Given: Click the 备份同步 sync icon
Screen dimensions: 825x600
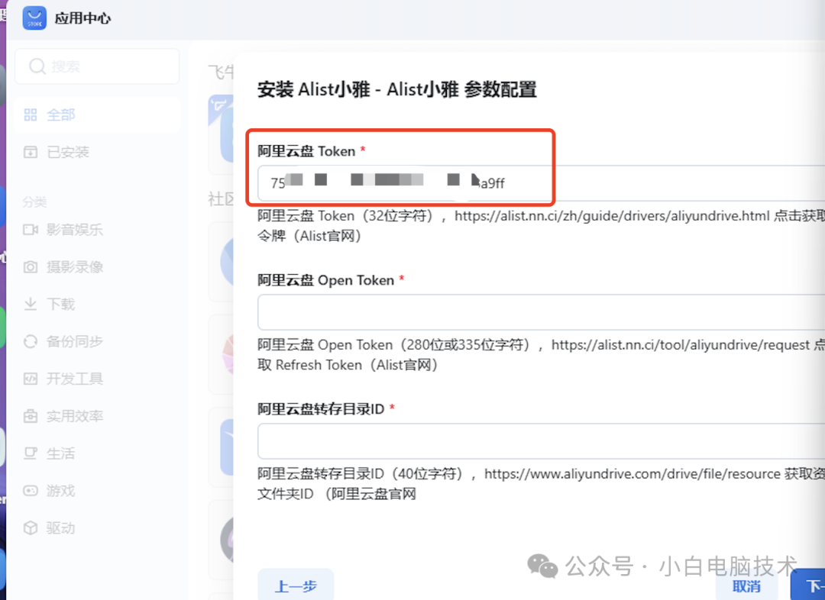Looking at the screenshot, I should coord(31,341).
